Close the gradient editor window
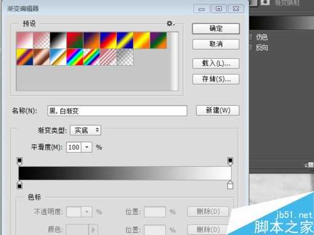The height and width of the screenshot is (235, 314). 235,9
